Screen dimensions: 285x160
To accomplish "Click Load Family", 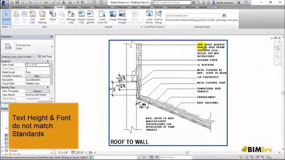I will [149, 17].
